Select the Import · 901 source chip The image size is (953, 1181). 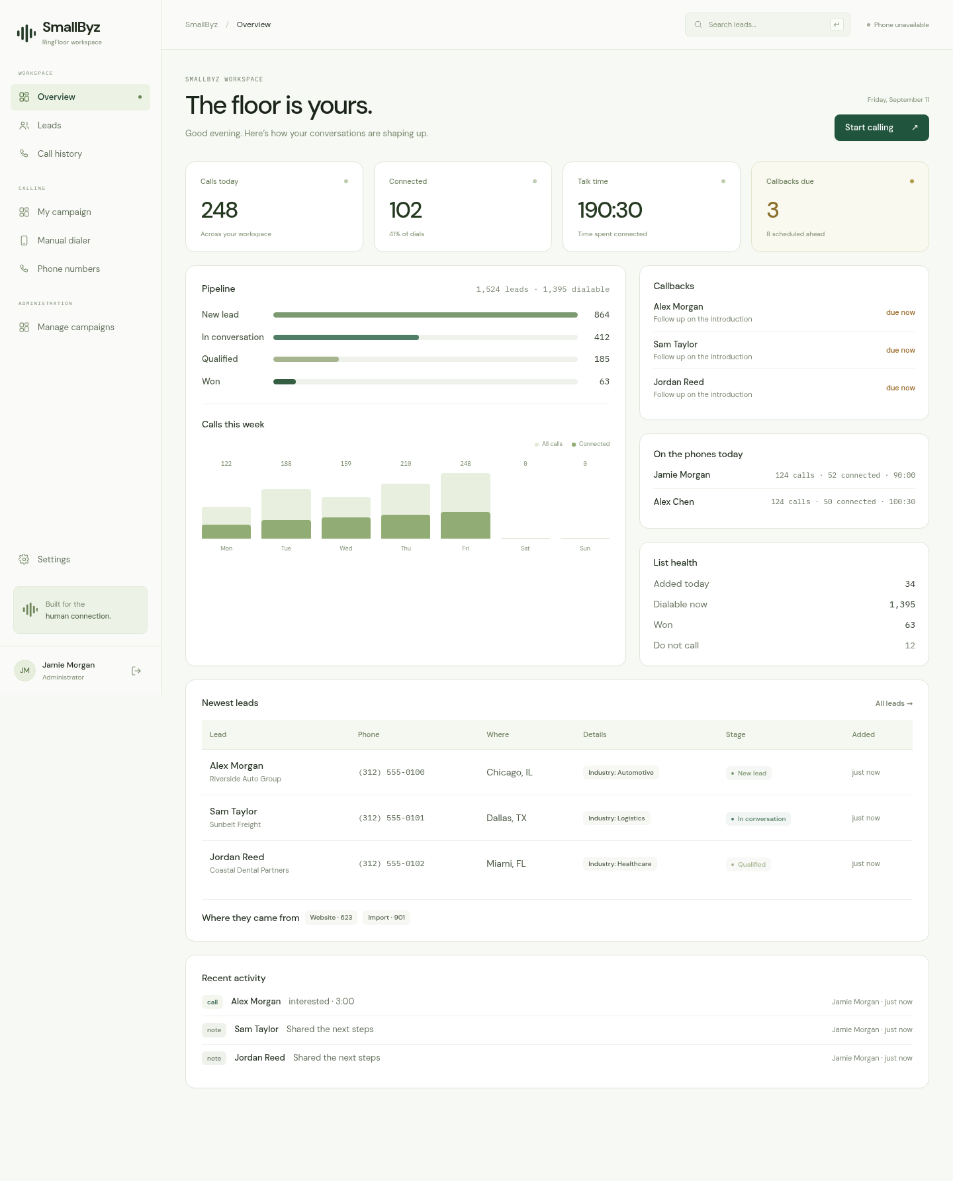(386, 918)
